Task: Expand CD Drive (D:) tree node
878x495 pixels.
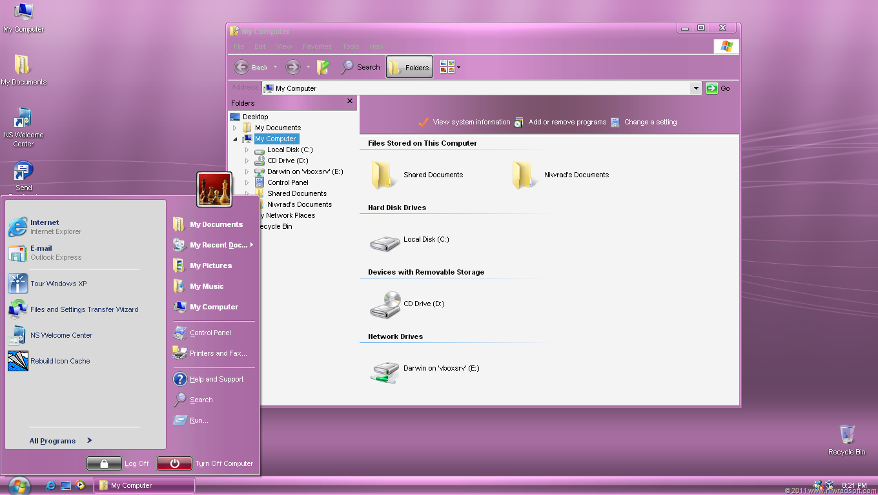Action: coord(247,160)
